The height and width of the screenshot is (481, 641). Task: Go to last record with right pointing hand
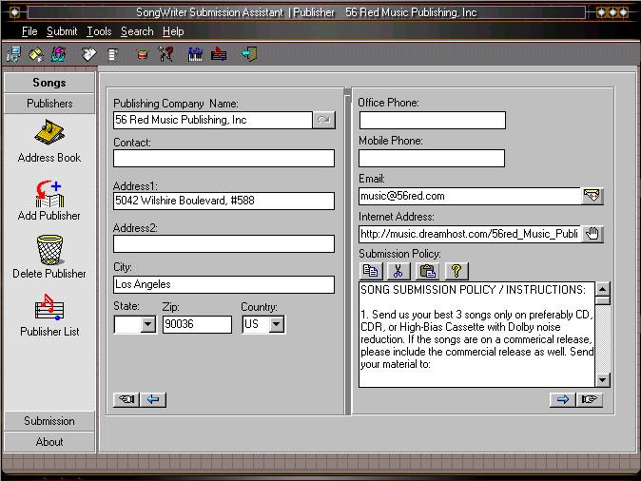[x=589, y=399]
